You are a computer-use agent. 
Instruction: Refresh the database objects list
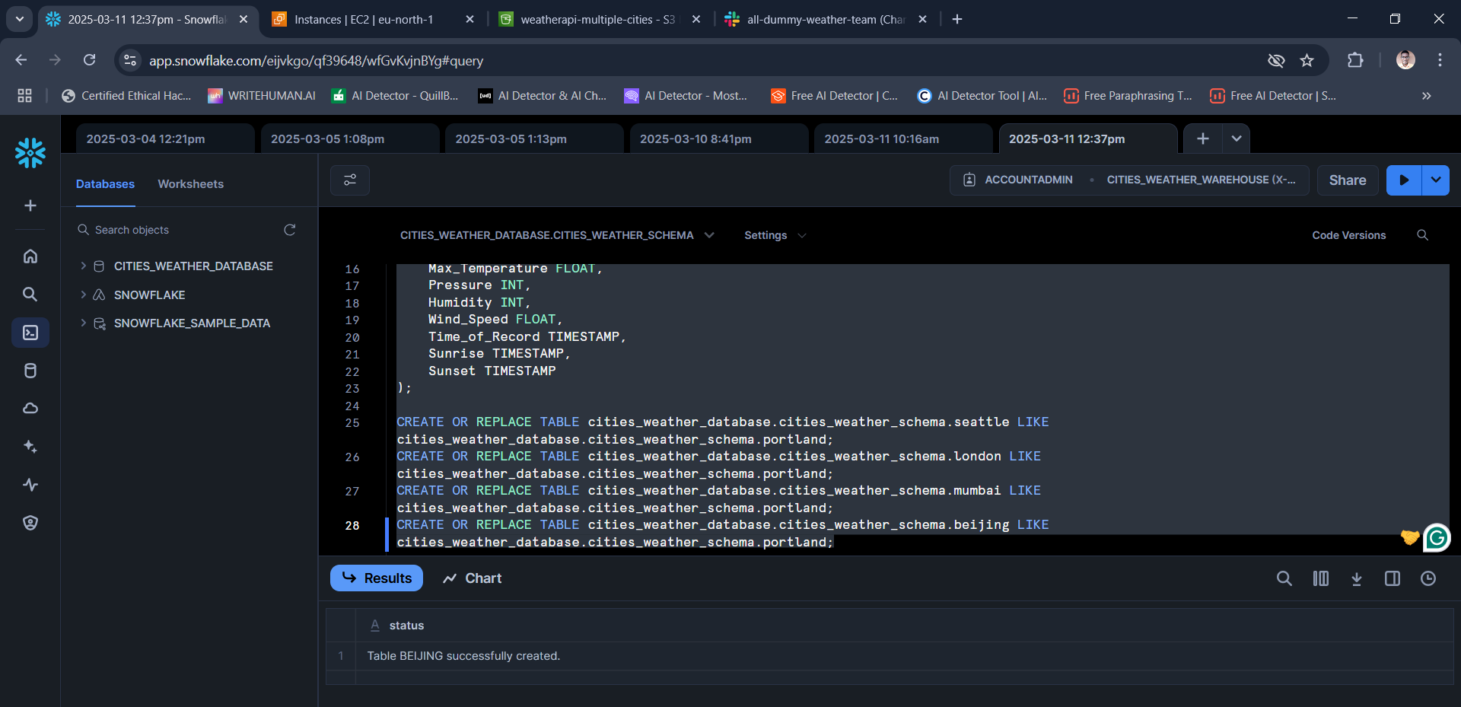(290, 230)
